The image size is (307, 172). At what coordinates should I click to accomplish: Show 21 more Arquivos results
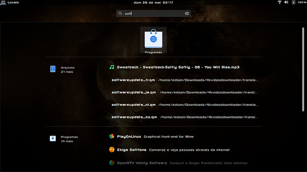tap(67, 72)
